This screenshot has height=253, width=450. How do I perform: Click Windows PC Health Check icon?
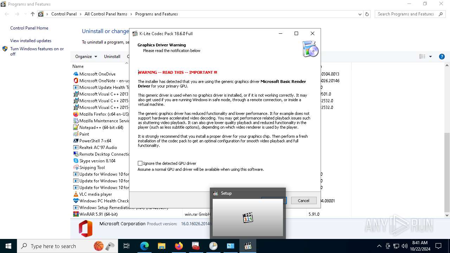click(x=76, y=201)
